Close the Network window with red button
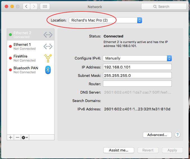This screenshot has height=159, width=190. pyautogui.click(x=6, y=6)
